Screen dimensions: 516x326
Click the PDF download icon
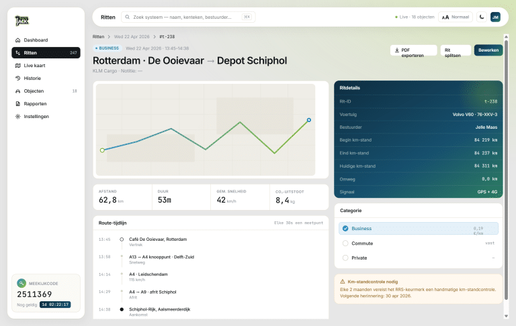tap(397, 50)
